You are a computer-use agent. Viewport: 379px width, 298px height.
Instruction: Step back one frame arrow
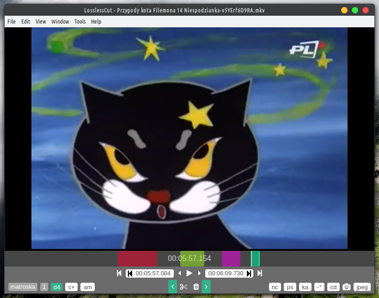click(180, 273)
